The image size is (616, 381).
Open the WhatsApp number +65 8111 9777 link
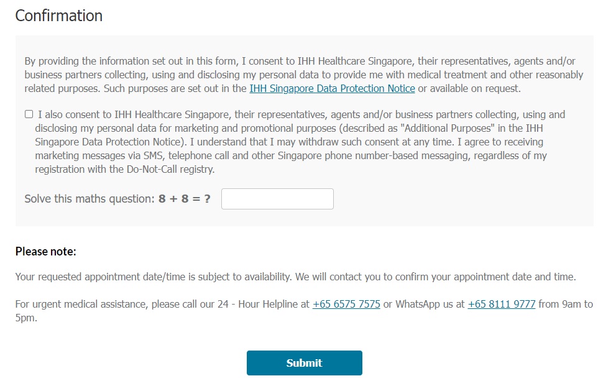point(501,305)
